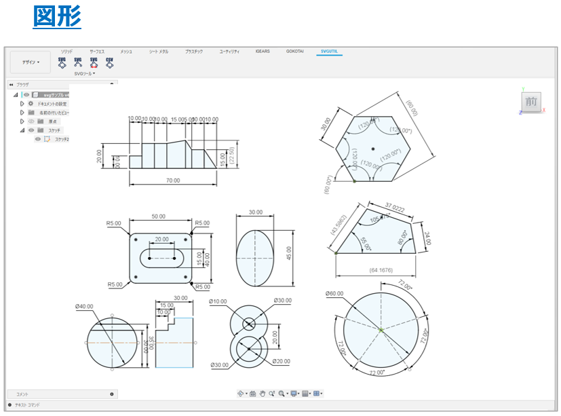
Task: Activate the Orbit tool in navigation bar
Action: [240, 394]
